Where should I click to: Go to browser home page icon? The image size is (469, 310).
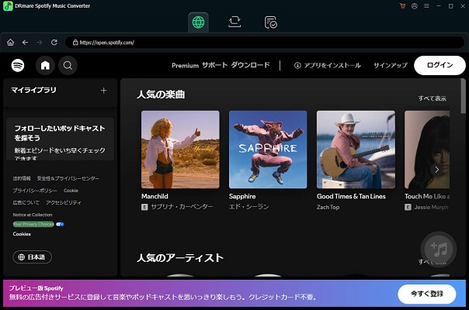(10, 43)
